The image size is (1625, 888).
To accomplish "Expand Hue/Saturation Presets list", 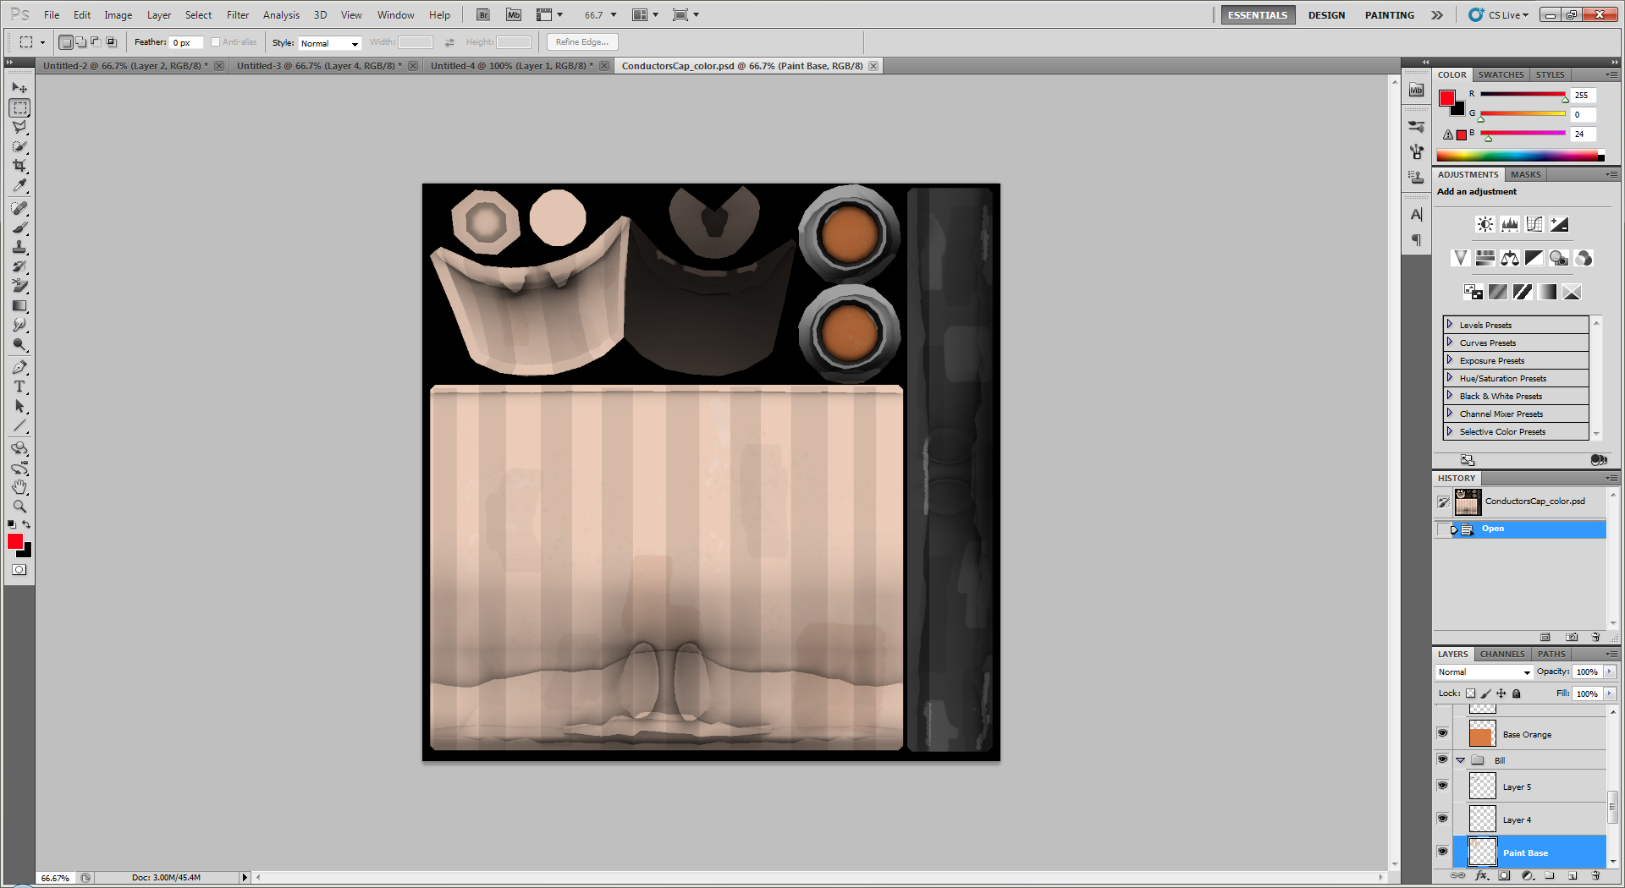I will tap(1449, 378).
